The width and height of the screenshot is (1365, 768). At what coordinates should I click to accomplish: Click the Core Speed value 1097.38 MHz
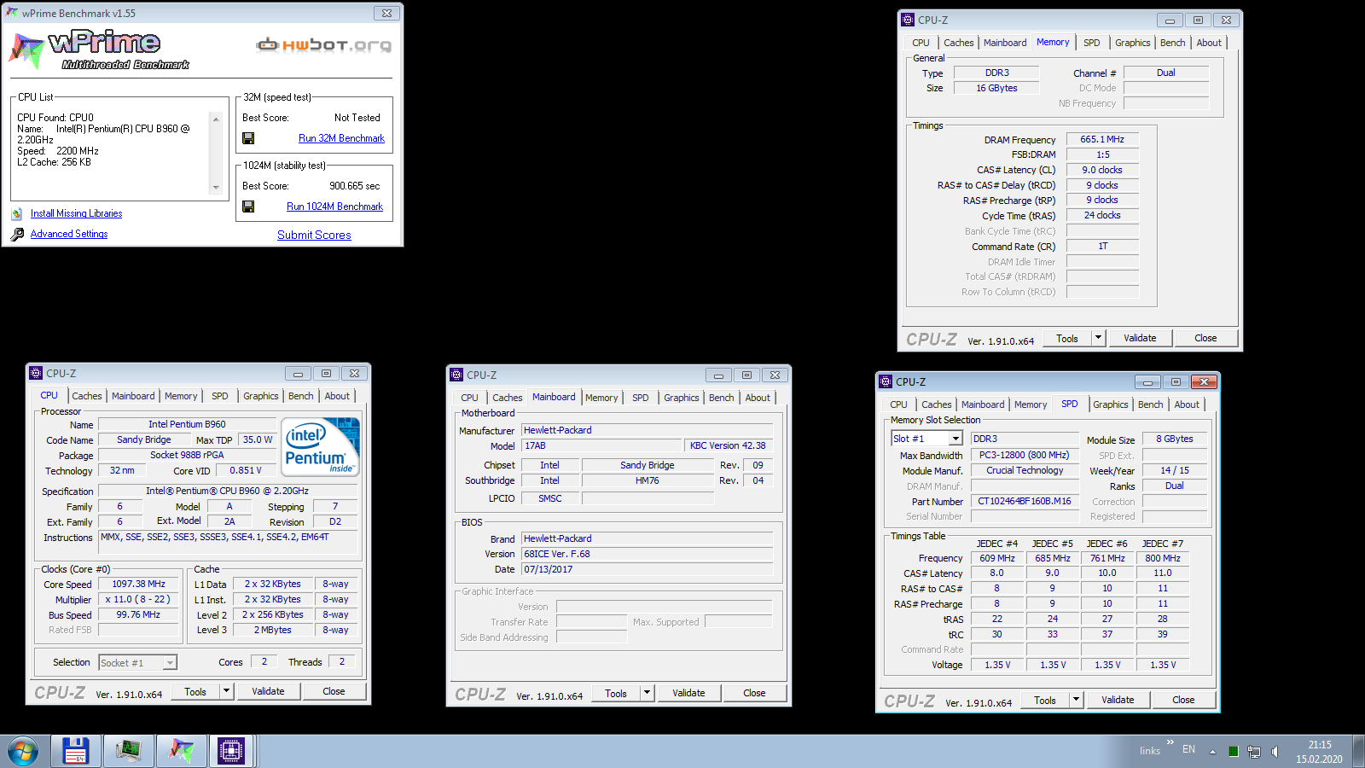pyautogui.click(x=138, y=584)
